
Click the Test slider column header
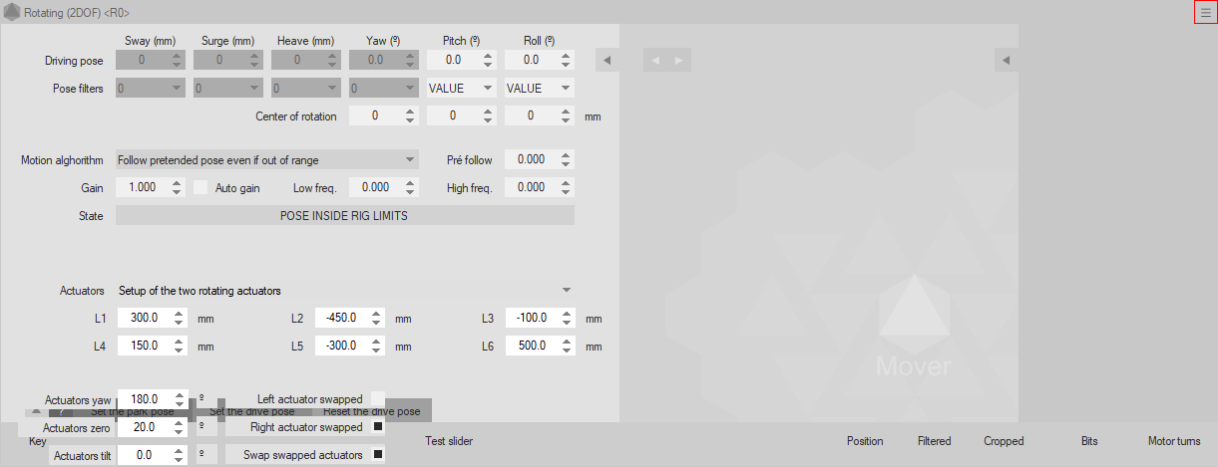tap(449, 441)
